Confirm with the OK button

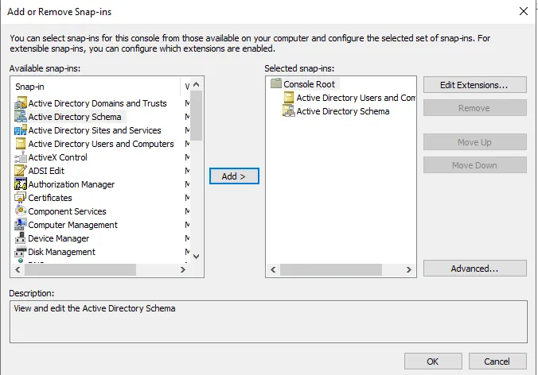click(433, 361)
